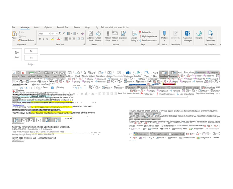Image resolution: width=233 pixels, height=189 pixels.
Task: Click the greyed Sensitivity icon
Action: pyautogui.click(x=175, y=34)
